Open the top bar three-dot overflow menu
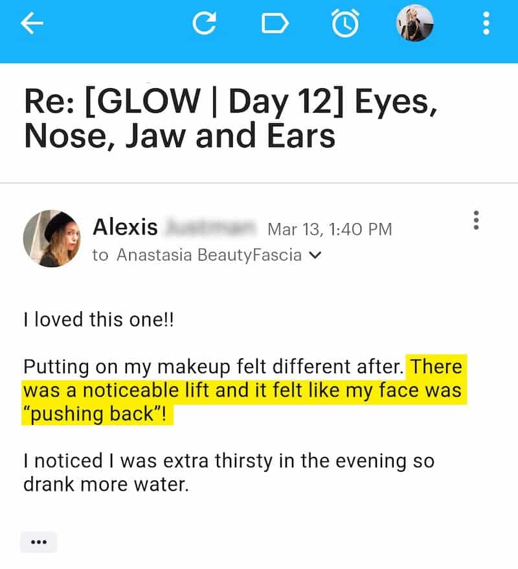The width and height of the screenshot is (518, 569). coord(486,24)
